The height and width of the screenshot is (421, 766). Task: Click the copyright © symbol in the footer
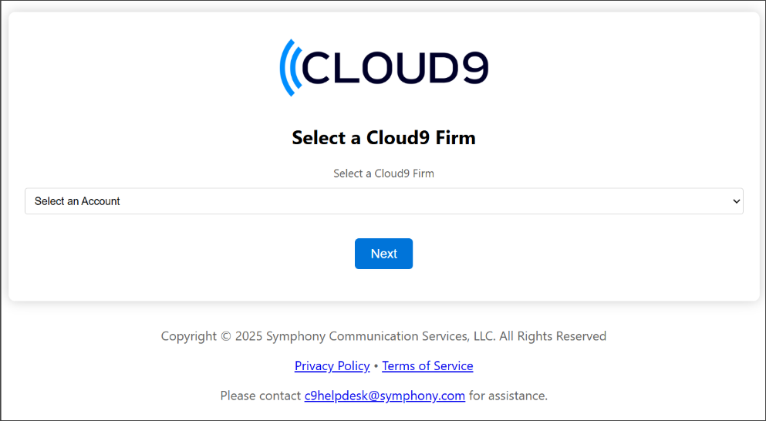[226, 336]
